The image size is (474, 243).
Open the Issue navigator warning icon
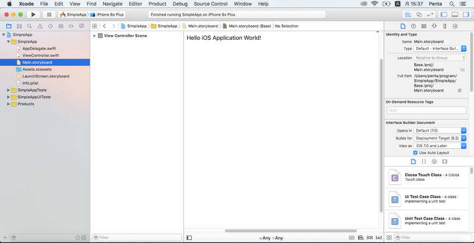(40, 26)
